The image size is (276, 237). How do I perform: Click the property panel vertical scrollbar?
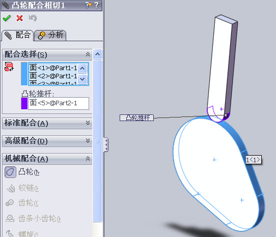[97, 141]
